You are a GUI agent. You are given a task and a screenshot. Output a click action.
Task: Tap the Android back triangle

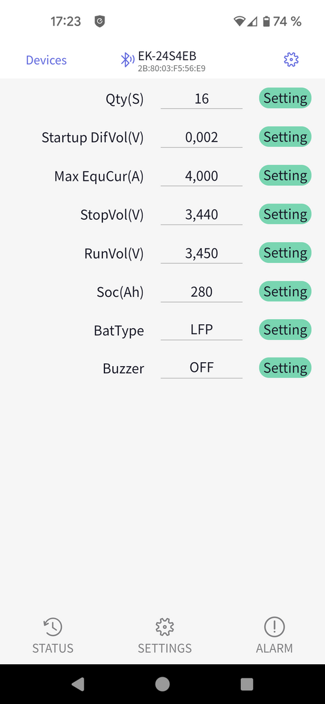78,684
